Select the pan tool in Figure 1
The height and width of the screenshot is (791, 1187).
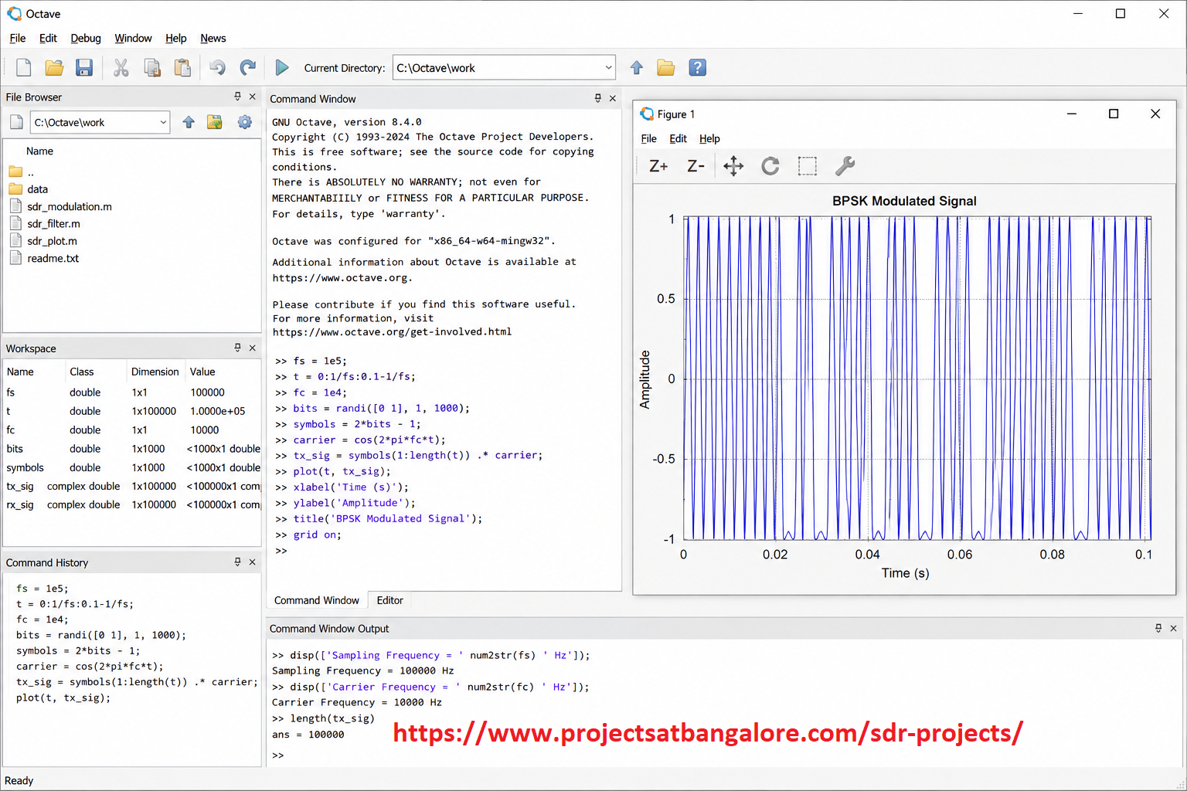733,166
